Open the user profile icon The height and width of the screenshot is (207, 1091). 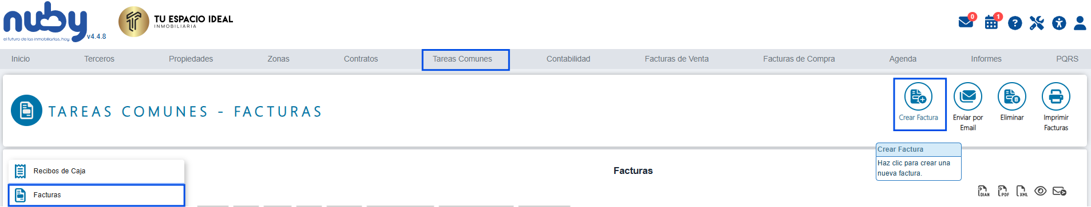[1080, 23]
